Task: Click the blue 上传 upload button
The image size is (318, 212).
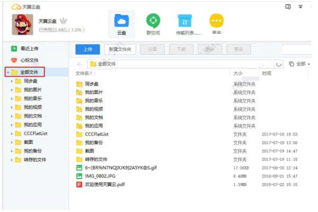Action: pos(87,49)
